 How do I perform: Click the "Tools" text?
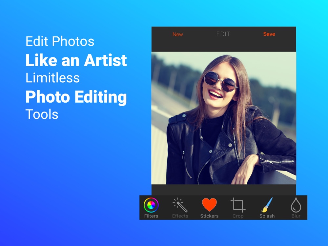(42, 114)
